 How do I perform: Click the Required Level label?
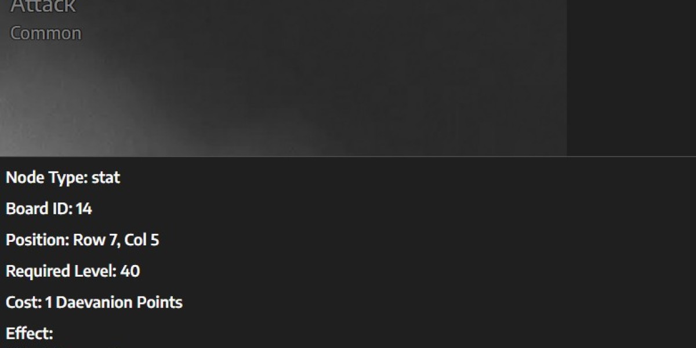click(61, 271)
